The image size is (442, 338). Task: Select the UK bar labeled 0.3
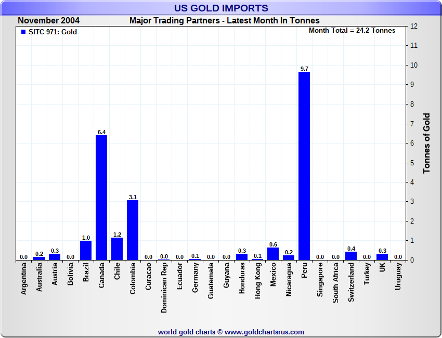pos(382,257)
